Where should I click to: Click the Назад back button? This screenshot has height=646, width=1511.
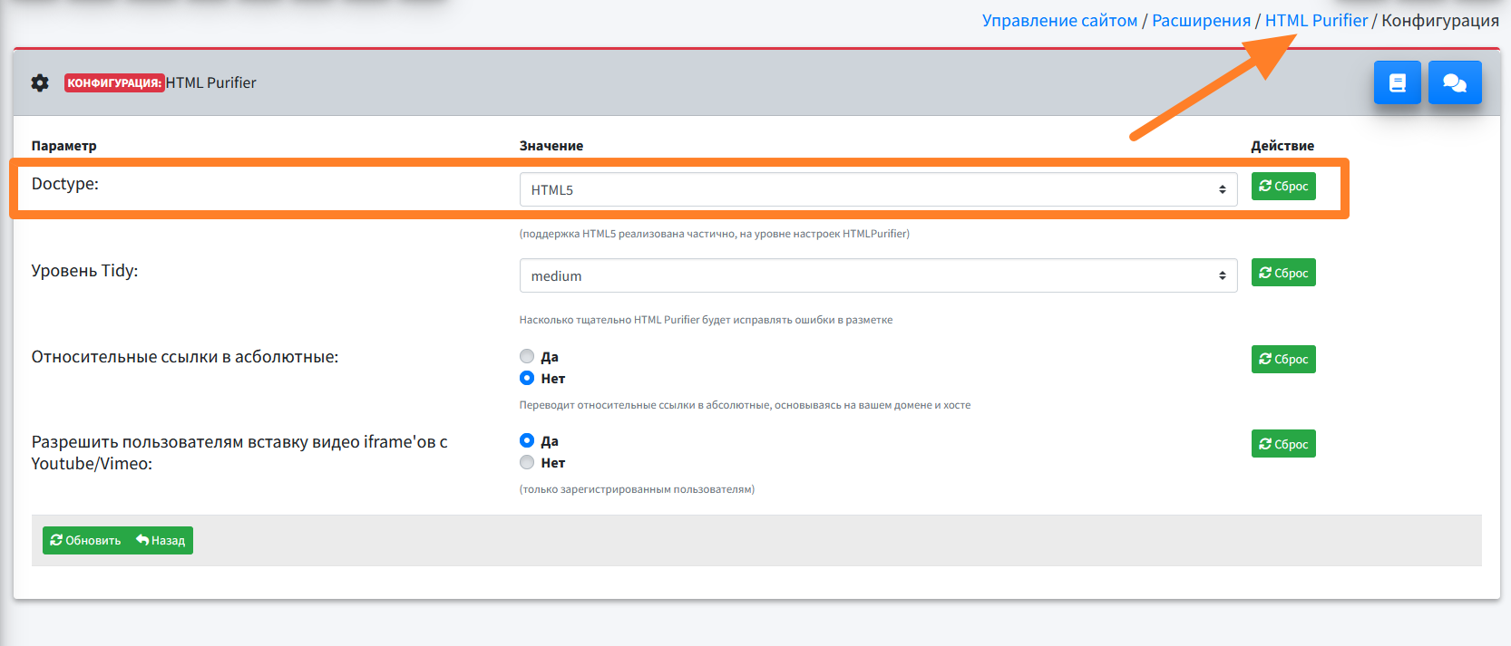[x=161, y=540]
